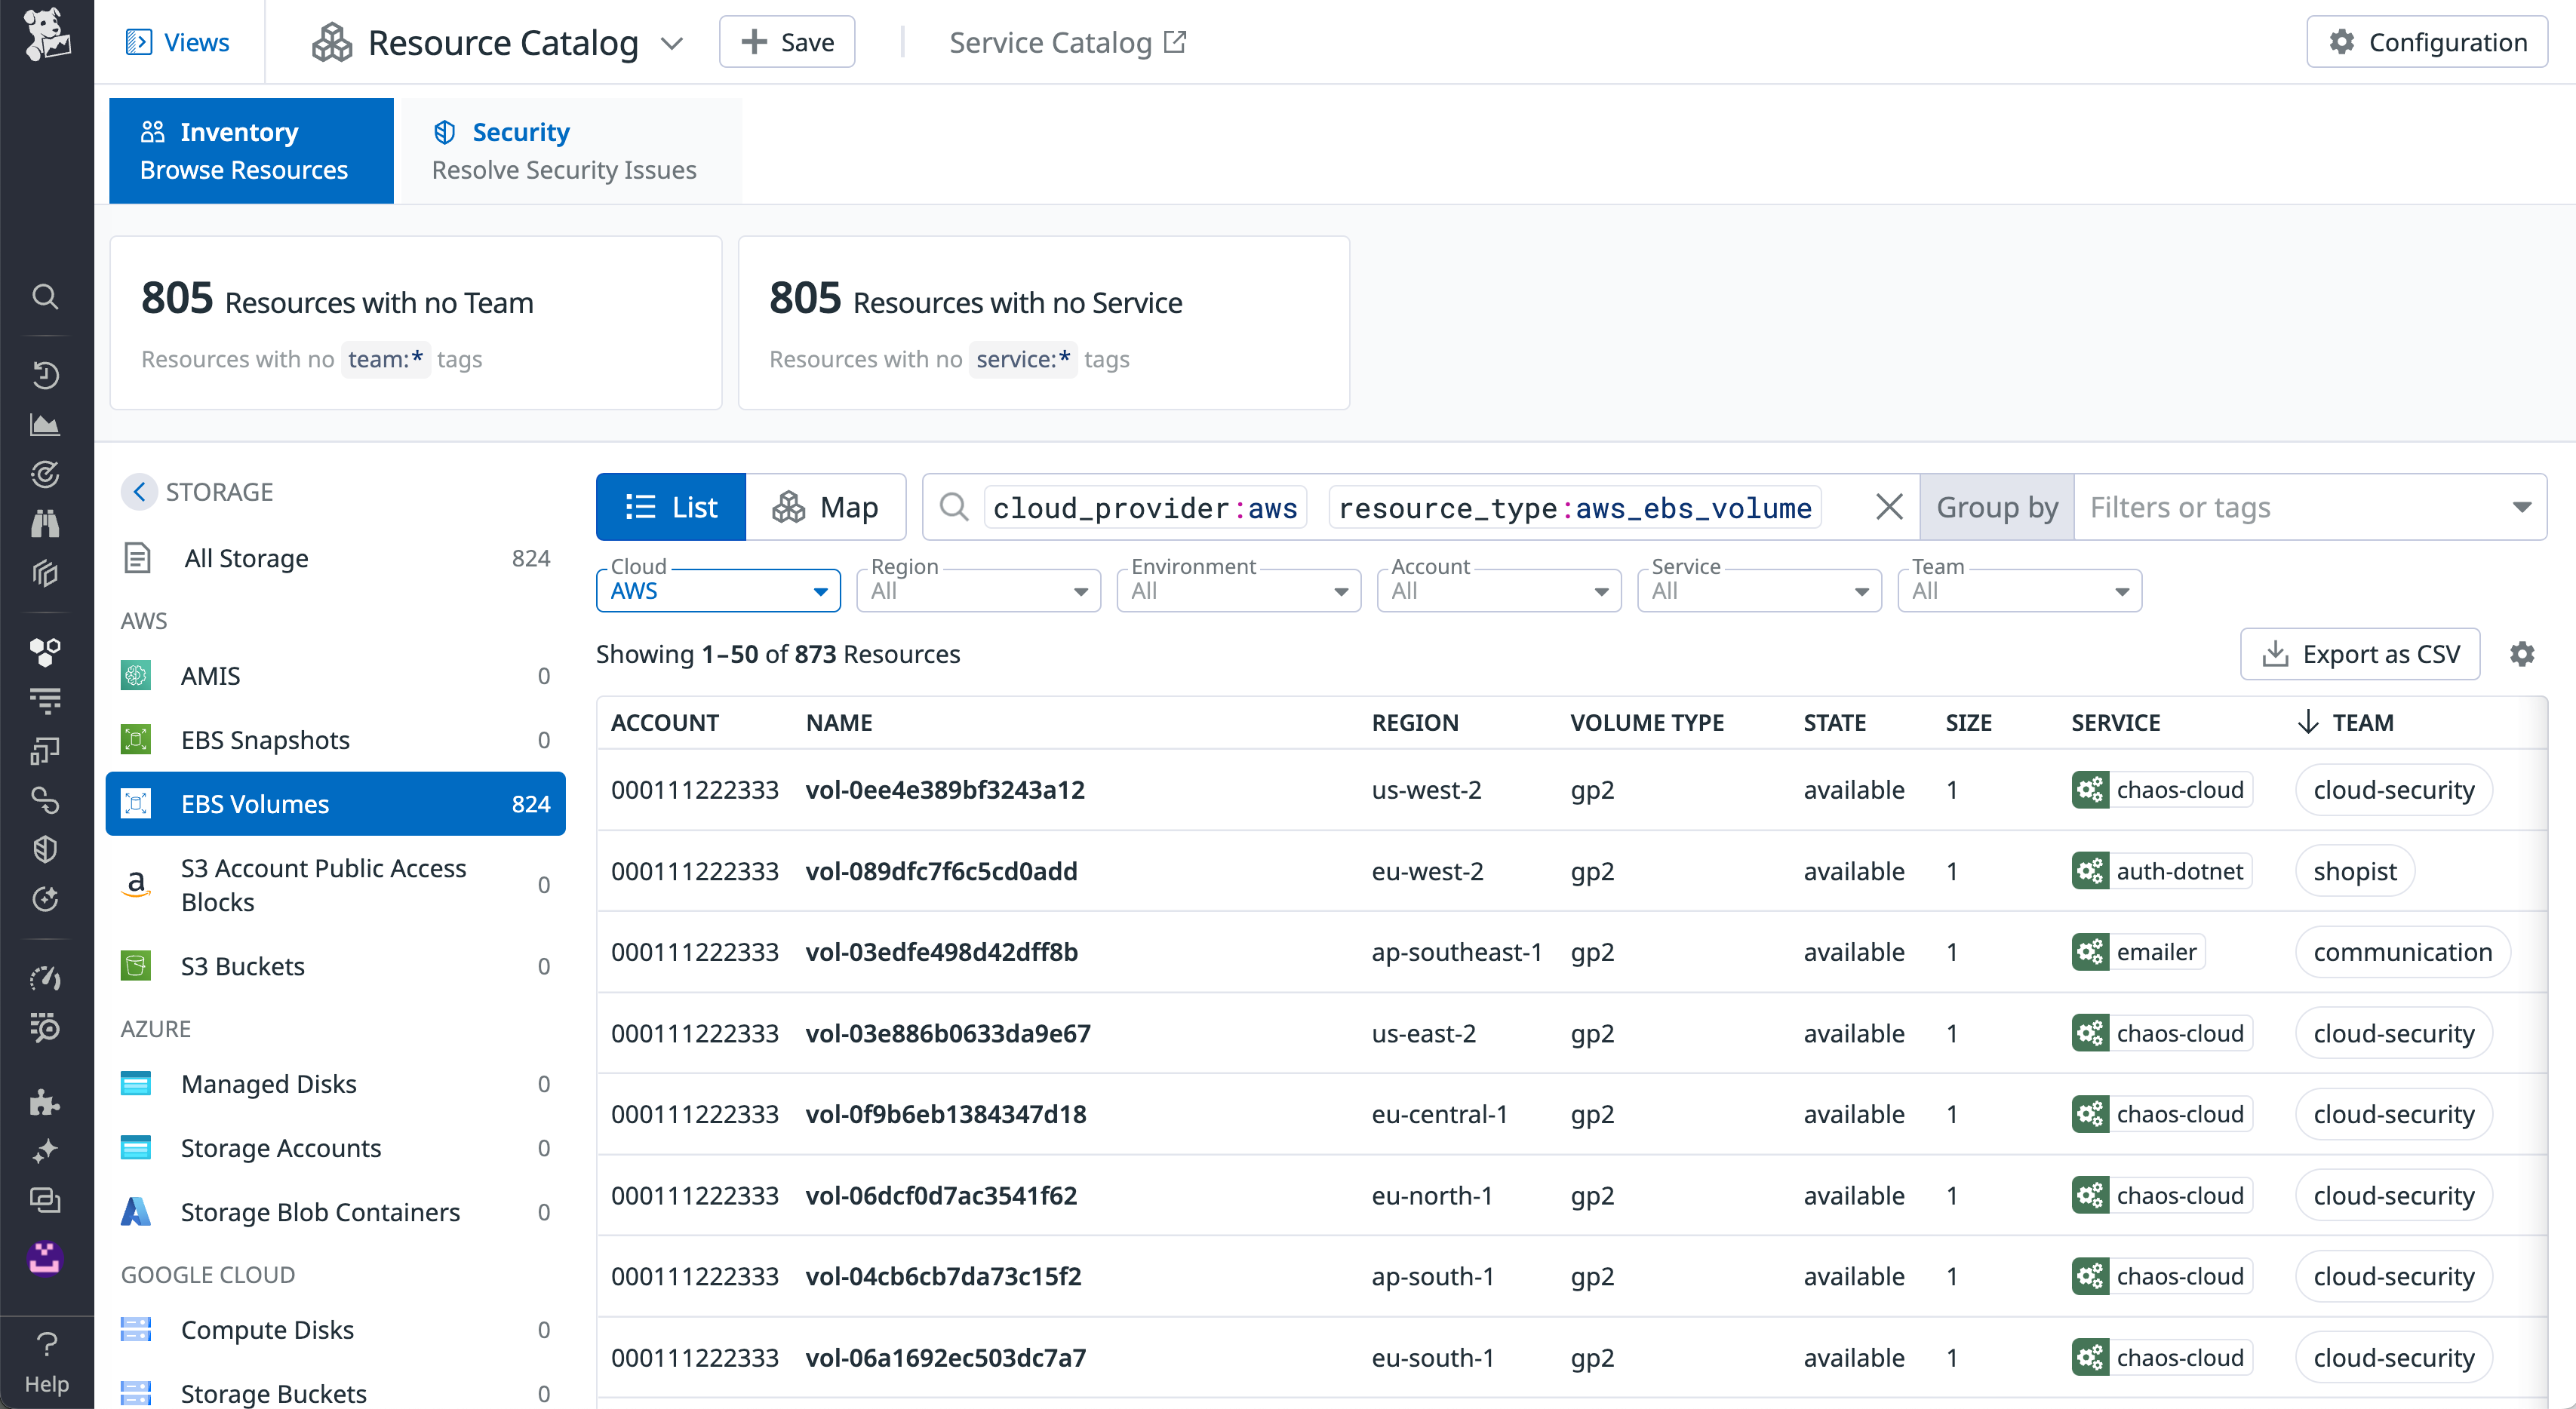Click the Bits AI sparkle icon in sidebar

point(46,1151)
